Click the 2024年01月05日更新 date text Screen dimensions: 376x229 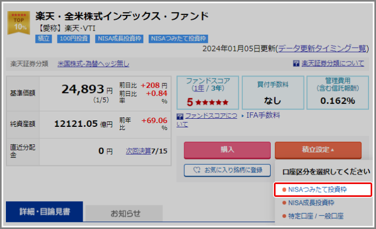pos(239,49)
